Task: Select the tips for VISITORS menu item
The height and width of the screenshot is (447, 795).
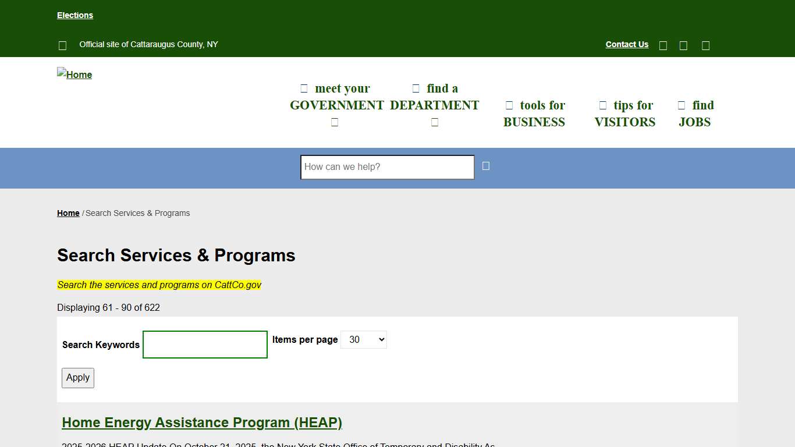Action: coord(624,113)
